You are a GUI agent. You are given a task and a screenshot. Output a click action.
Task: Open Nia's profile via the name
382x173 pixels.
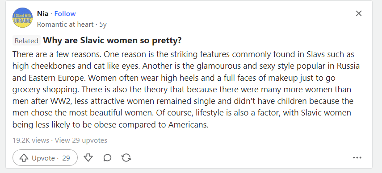click(42, 14)
